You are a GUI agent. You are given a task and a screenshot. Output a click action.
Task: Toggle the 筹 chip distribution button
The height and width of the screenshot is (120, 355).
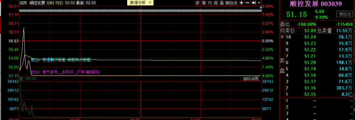(204, 3)
